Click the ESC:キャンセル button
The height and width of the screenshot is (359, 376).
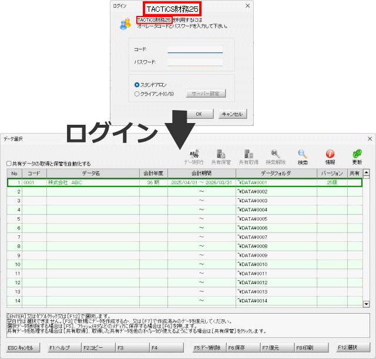tap(23, 348)
